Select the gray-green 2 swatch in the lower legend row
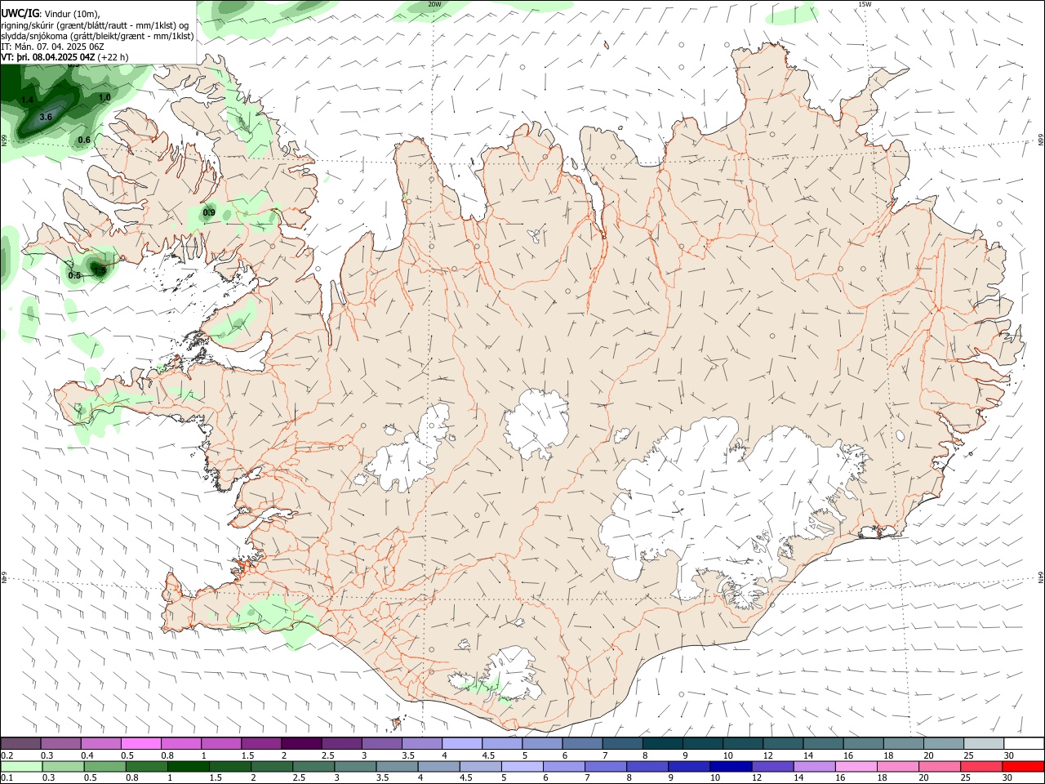1045x784 pixels. click(271, 767)
